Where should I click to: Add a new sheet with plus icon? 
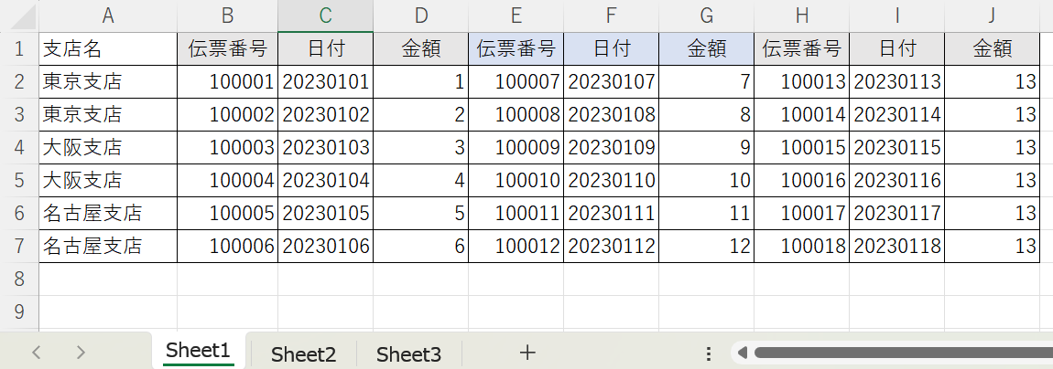pyautogui.click(x=527, y=353)
